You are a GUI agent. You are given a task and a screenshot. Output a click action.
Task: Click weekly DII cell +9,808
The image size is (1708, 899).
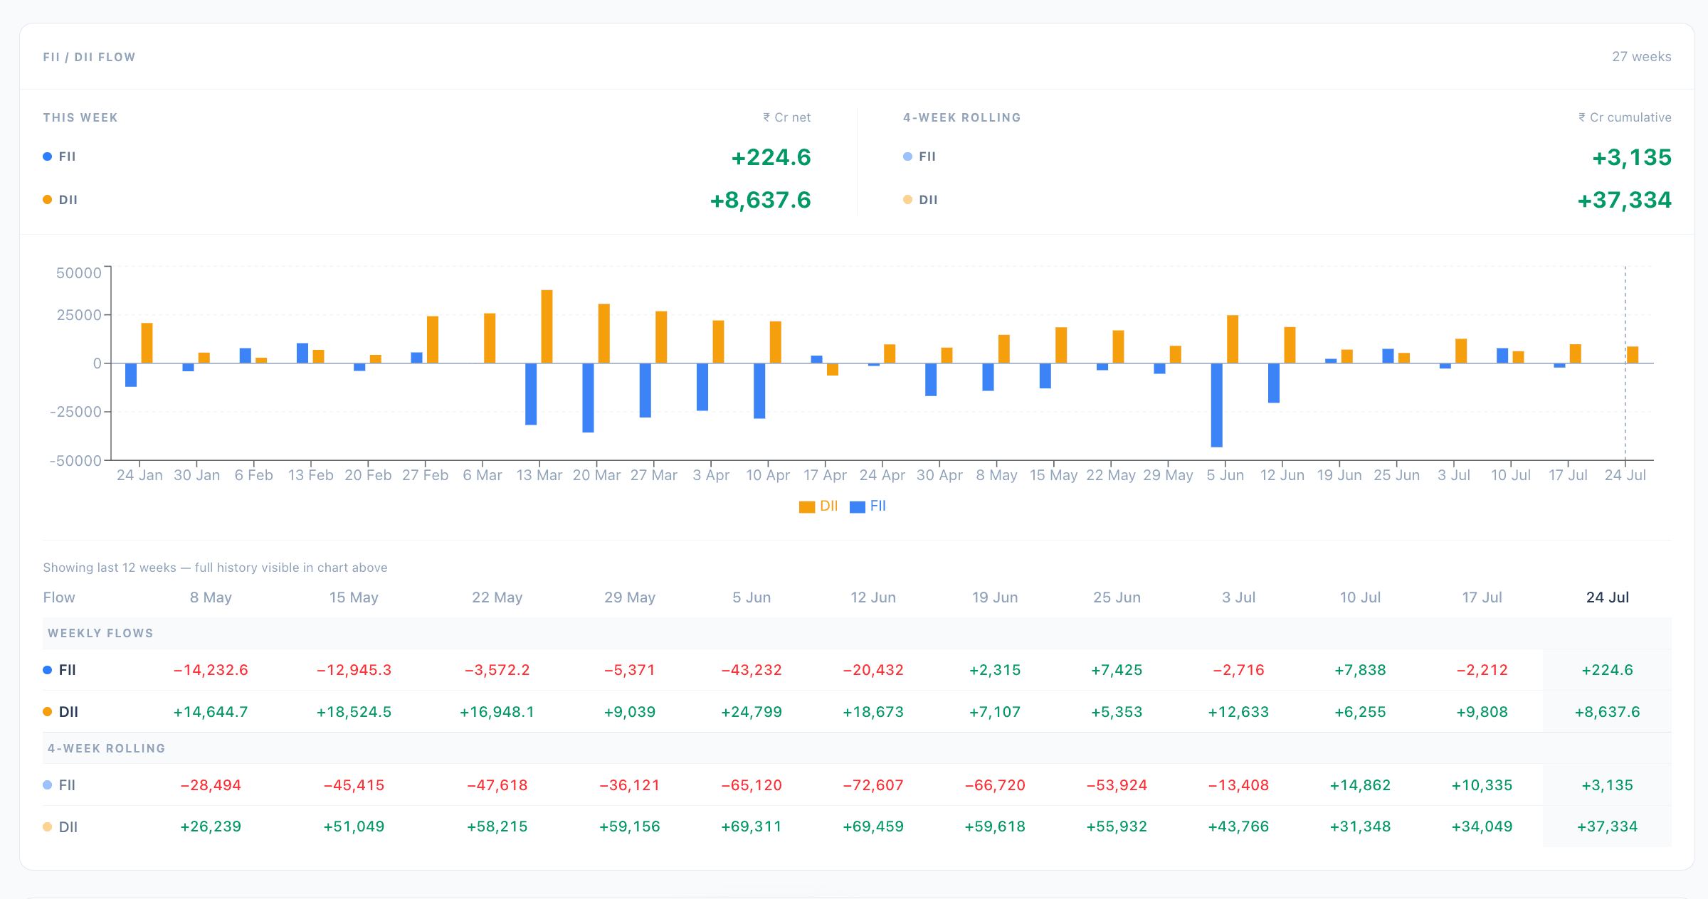[1482, 712]
